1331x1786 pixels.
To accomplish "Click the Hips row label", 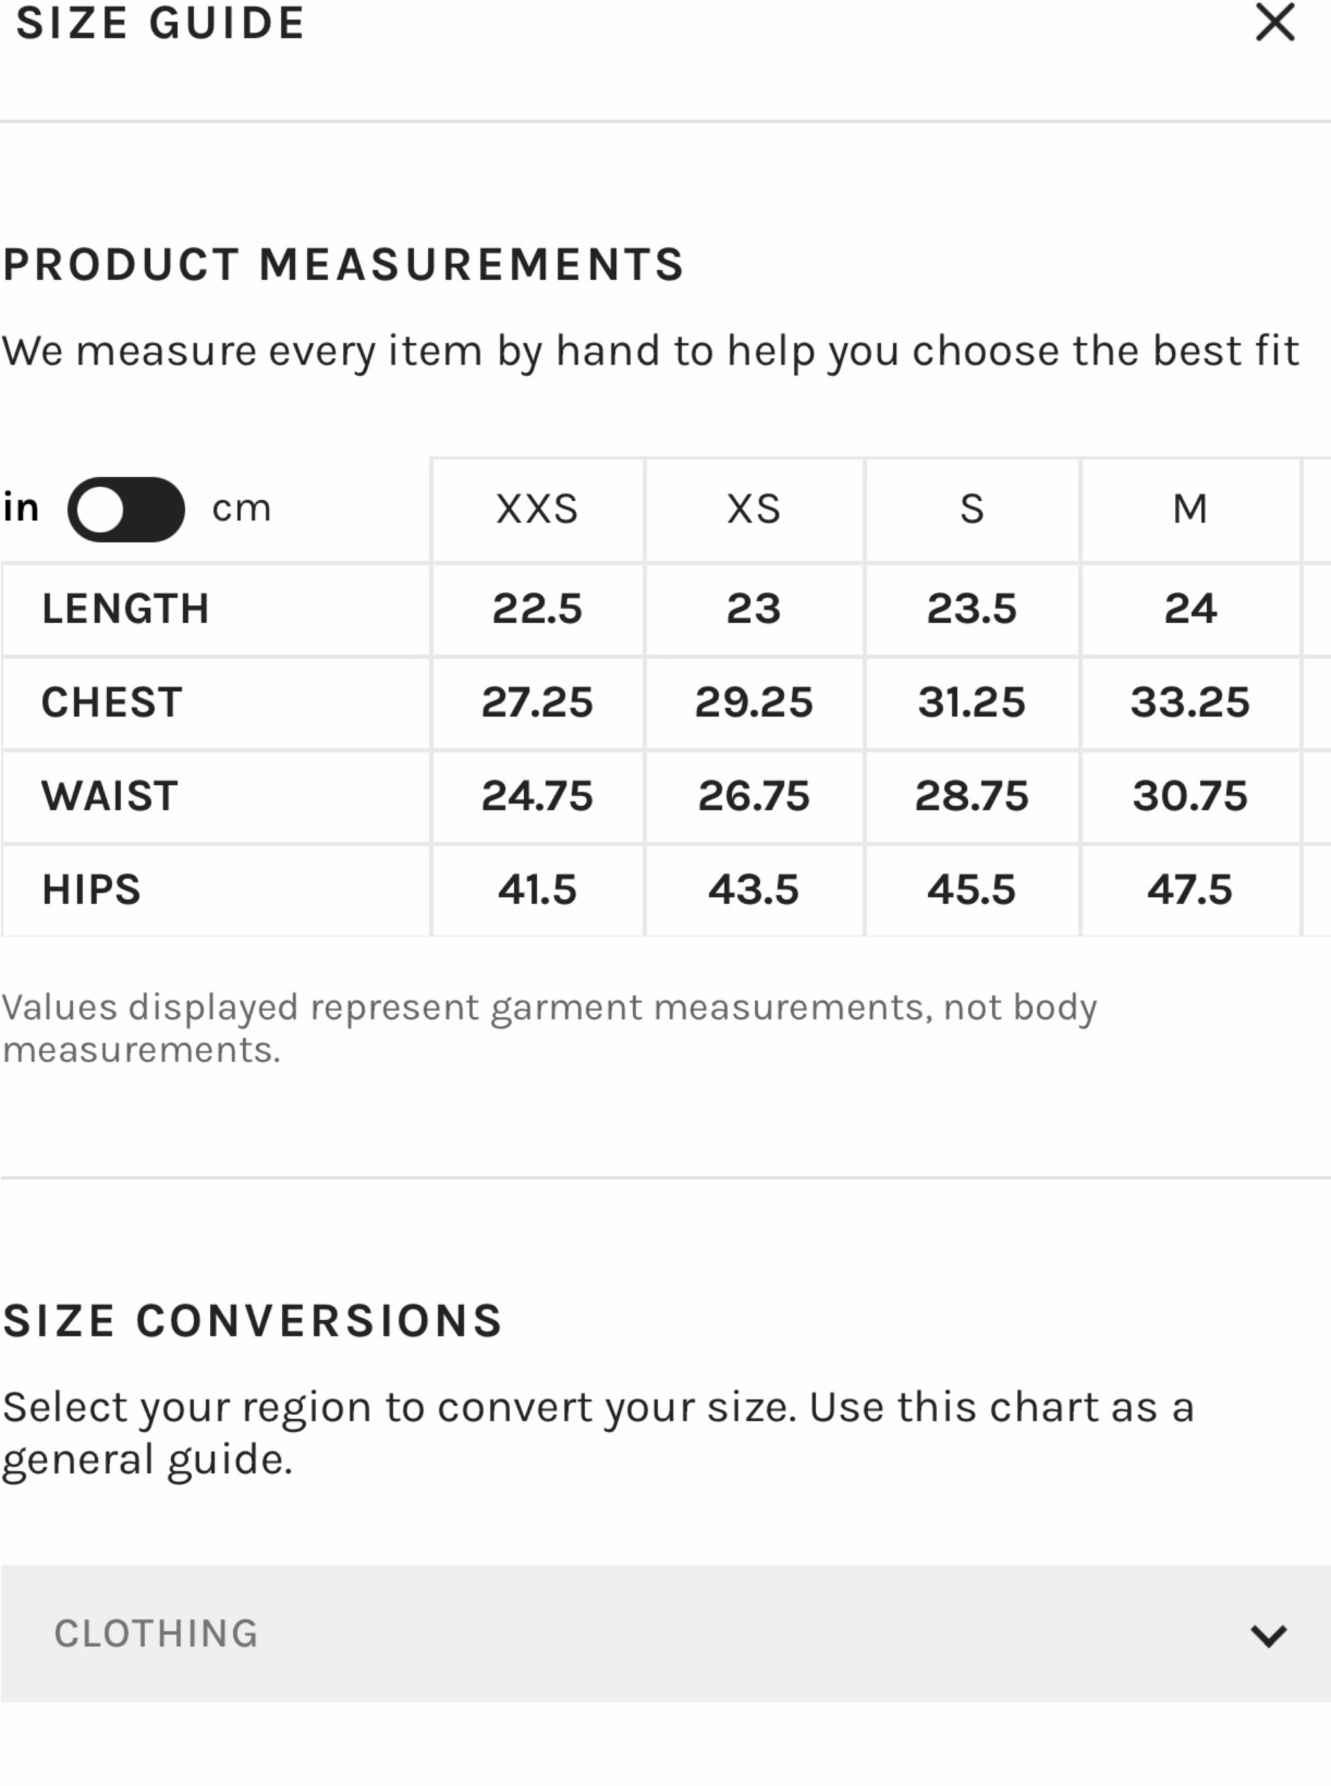I will click(x=91, y=890).
